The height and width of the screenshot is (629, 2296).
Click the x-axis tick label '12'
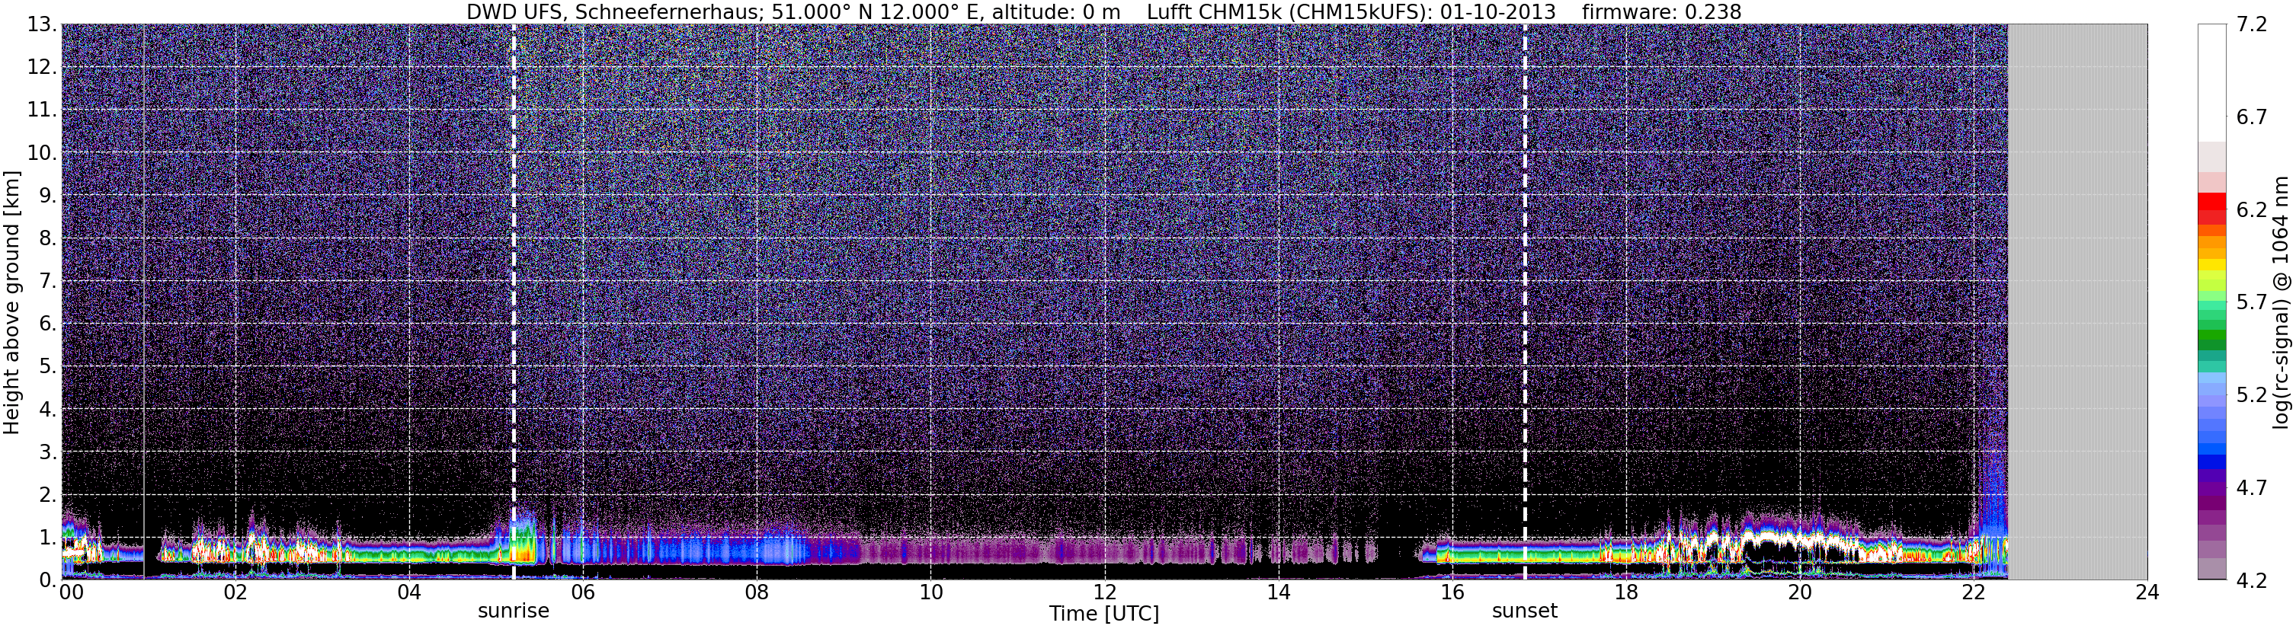click(x=1104, y=593)
